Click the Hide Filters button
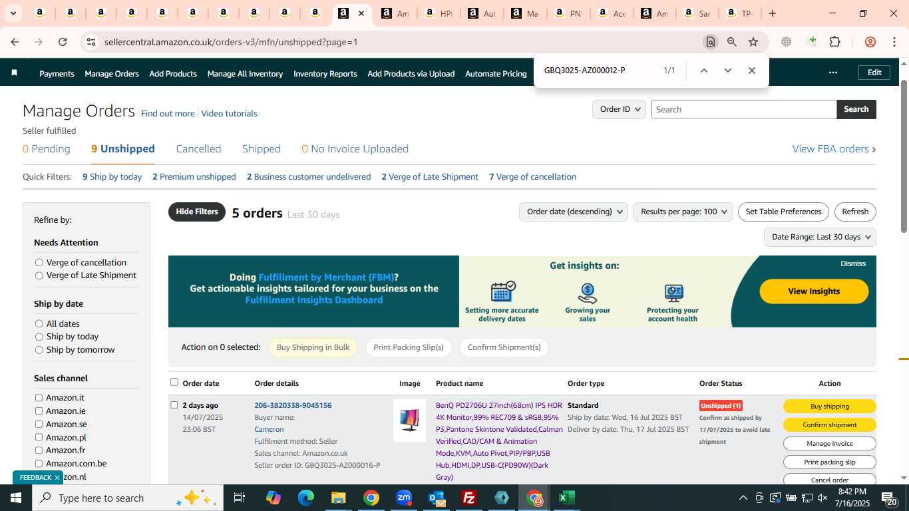Image resolution: width=909 pixels, height=511 pixels. pos(197,212)
